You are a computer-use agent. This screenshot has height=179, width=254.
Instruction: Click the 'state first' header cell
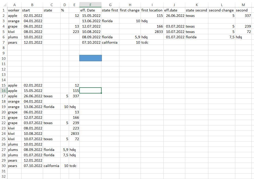[110, 10]
